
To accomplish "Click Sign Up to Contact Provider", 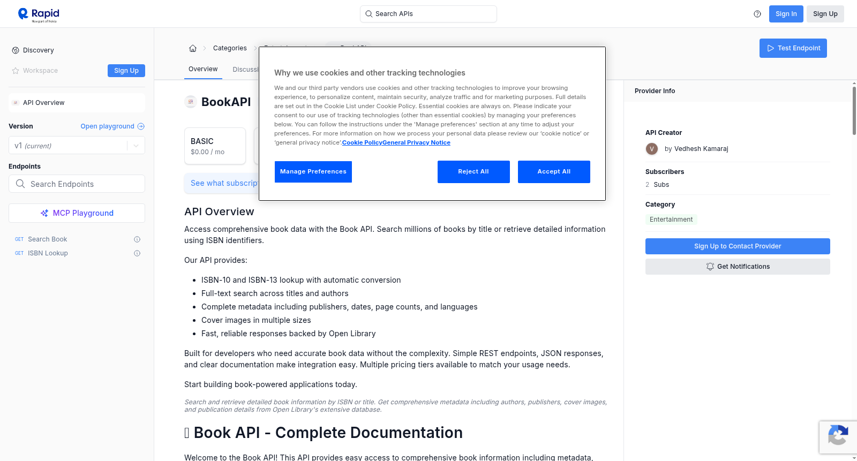I will (738, 246).
